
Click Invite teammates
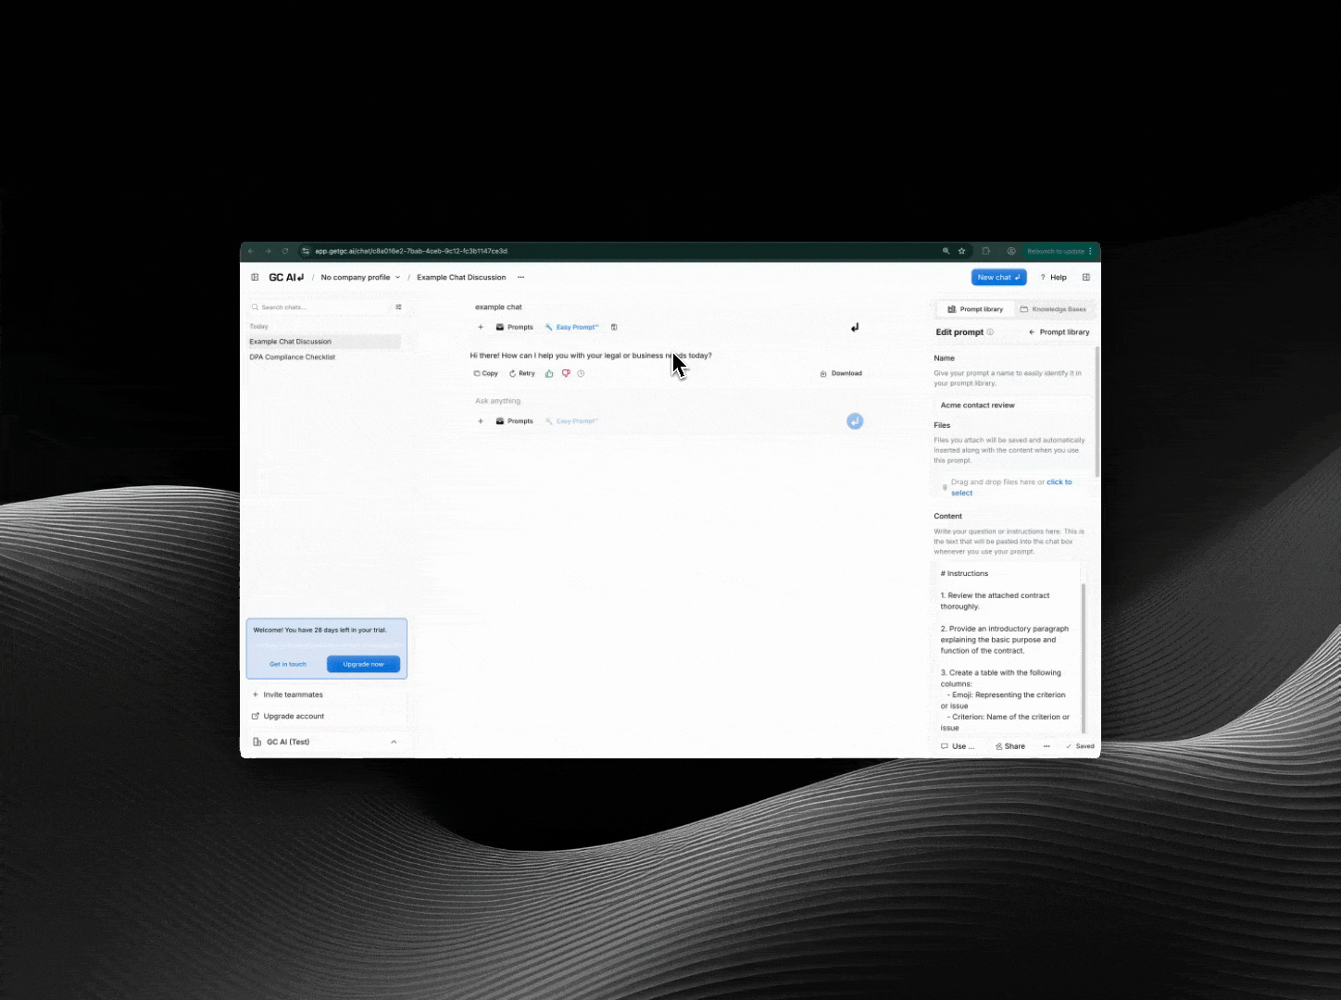pyautogui.click(x=288, y=694)
